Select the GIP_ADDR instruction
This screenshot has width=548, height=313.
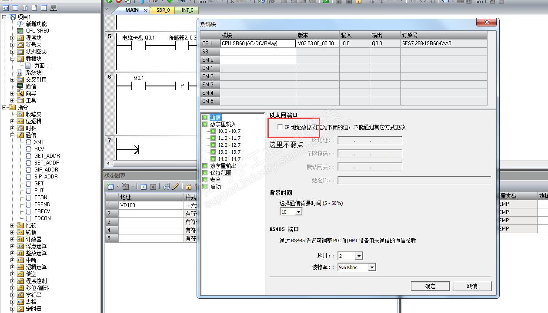pos(46,170)
